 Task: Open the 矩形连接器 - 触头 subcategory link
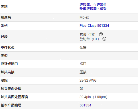click(x=93, y=9)
